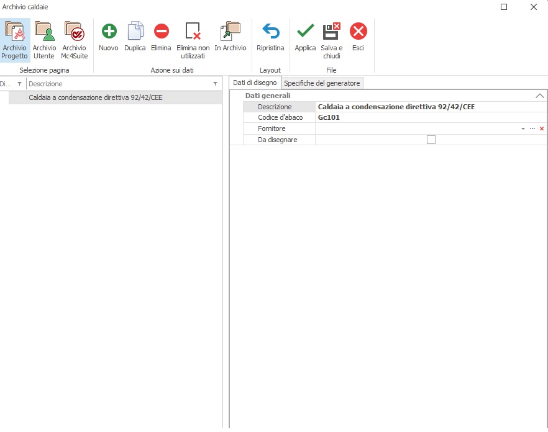Apply changes with the Applica checkmark
The image size is (548, 432).
[305, 31]
